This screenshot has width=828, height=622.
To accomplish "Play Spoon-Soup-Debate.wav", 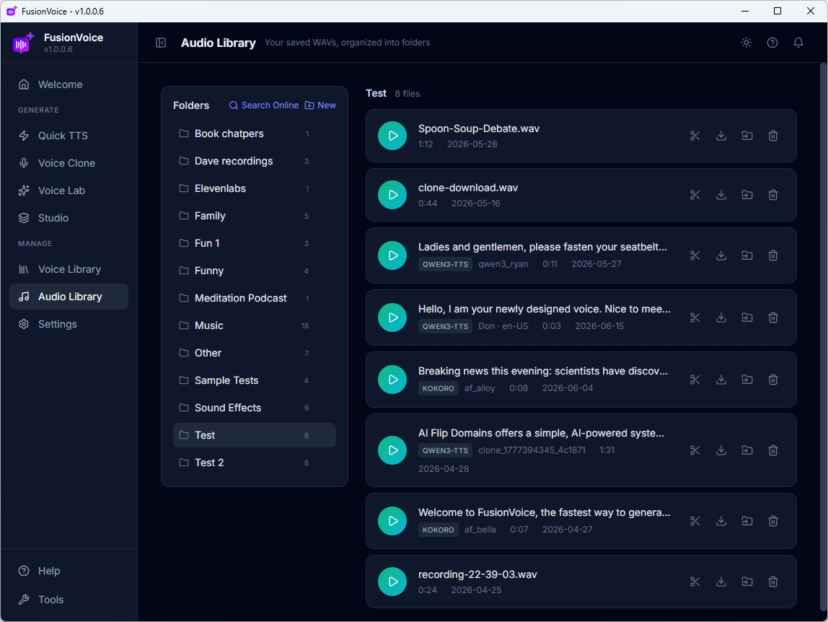I will [x=392, y=136].
